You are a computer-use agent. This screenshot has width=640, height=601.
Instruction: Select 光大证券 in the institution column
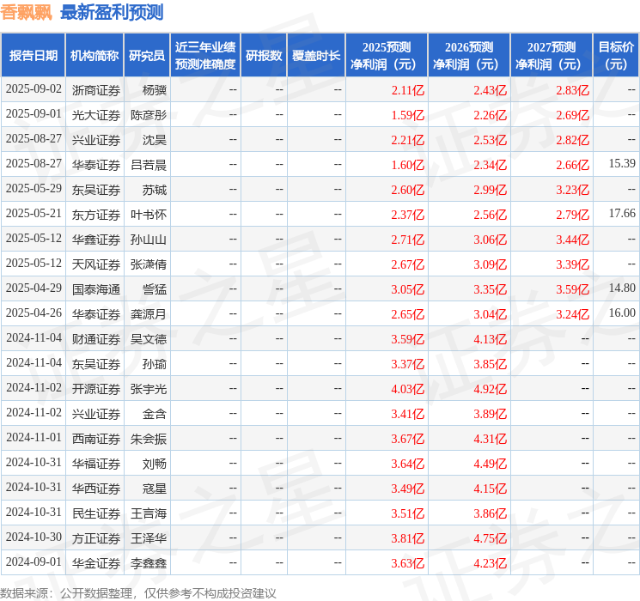click(96, 115)
